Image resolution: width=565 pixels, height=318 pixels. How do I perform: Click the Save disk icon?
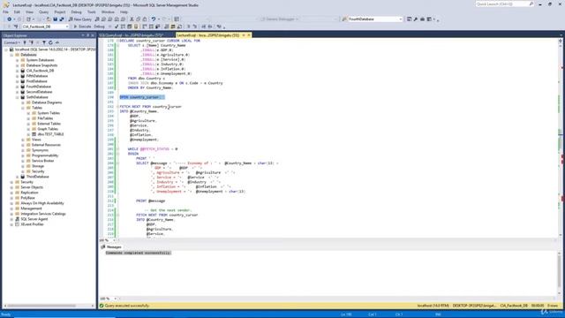point(55,19)
